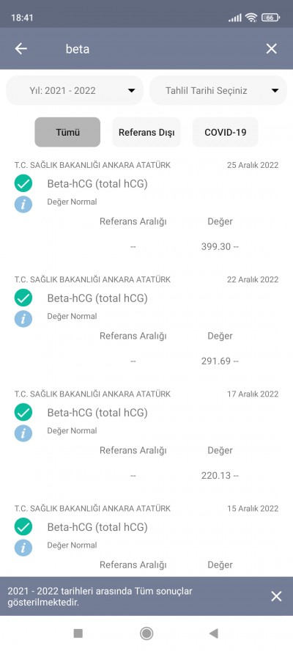Screen dimensions: 293x651
Task: Select the Referans Dışı filter tab
Action: (146, 132)
